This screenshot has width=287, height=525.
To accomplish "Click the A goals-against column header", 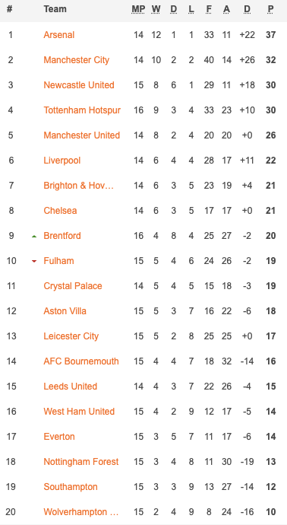I will (x=226, y=9).
